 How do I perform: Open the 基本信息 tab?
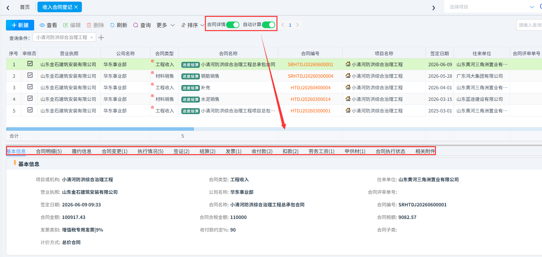tap(16, 151)
